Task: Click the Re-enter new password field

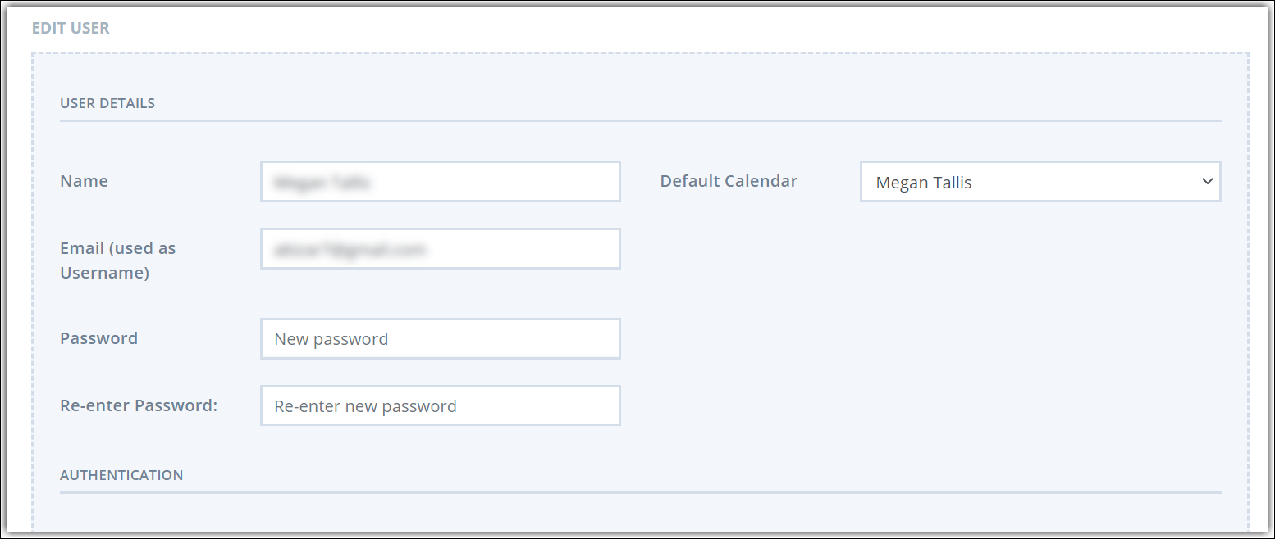Action: 440,405
